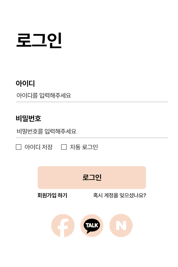
Task: Click the pink 로그인 button
Action: click(x=92, y=177)
